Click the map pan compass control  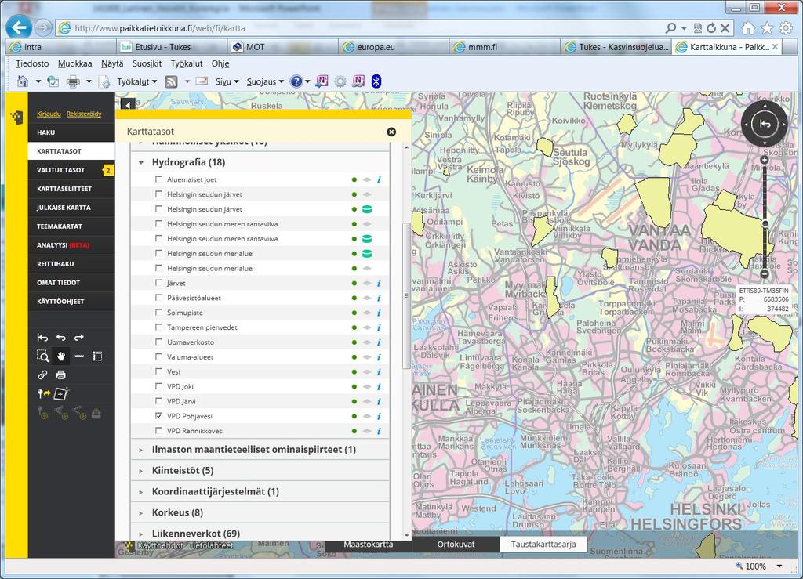click(x=765, y=124)
